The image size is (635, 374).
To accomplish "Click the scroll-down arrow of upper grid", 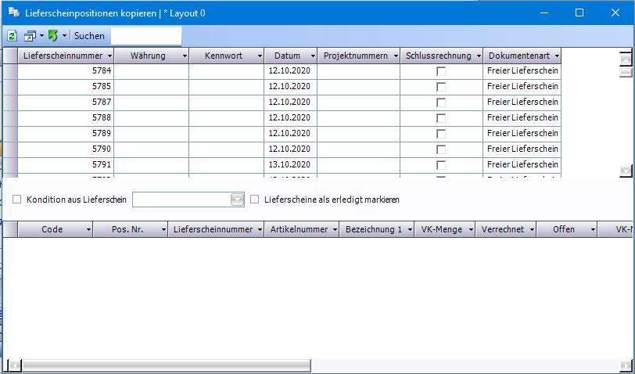I will 625,171.
